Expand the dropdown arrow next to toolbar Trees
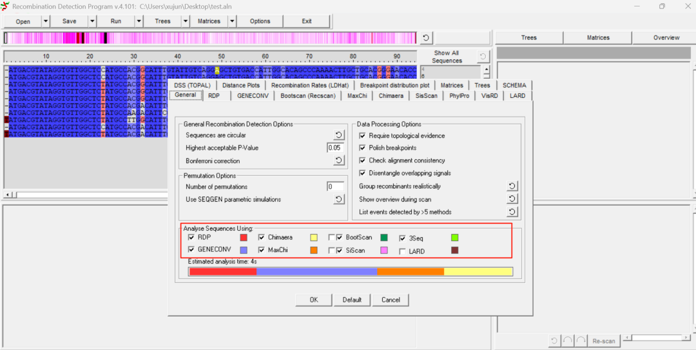The image size is (696, 350). point(186,21)
